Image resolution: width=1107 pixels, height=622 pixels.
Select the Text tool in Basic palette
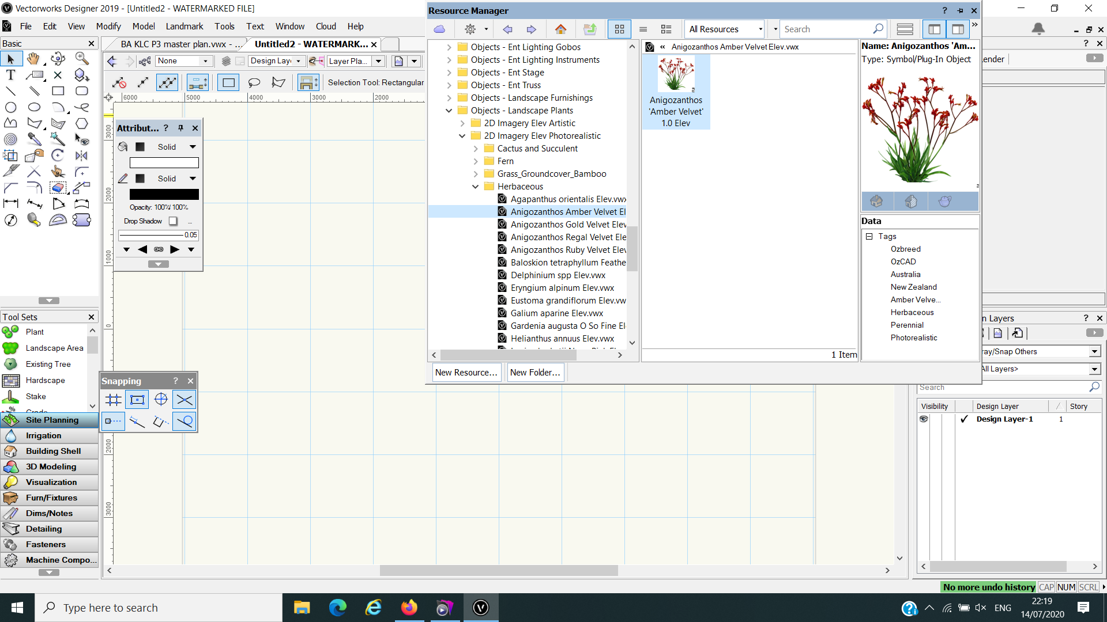(x=10, y=75)
